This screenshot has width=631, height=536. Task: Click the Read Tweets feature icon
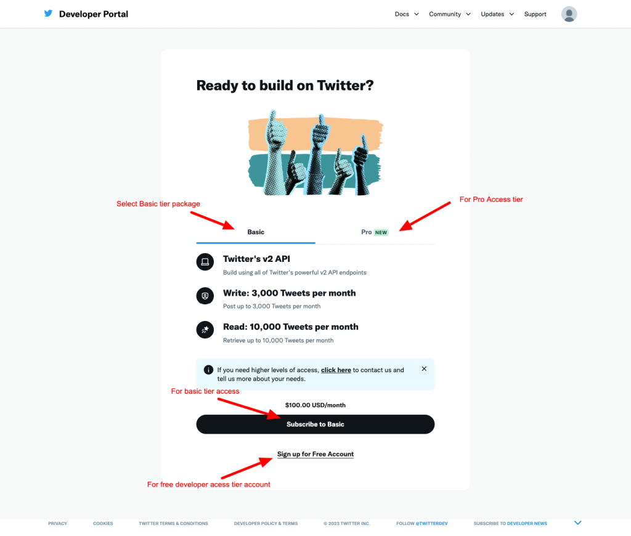[x=205, y=330]
